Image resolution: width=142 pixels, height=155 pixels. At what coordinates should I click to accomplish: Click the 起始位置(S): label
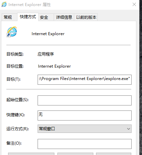(x=17, y=100)
